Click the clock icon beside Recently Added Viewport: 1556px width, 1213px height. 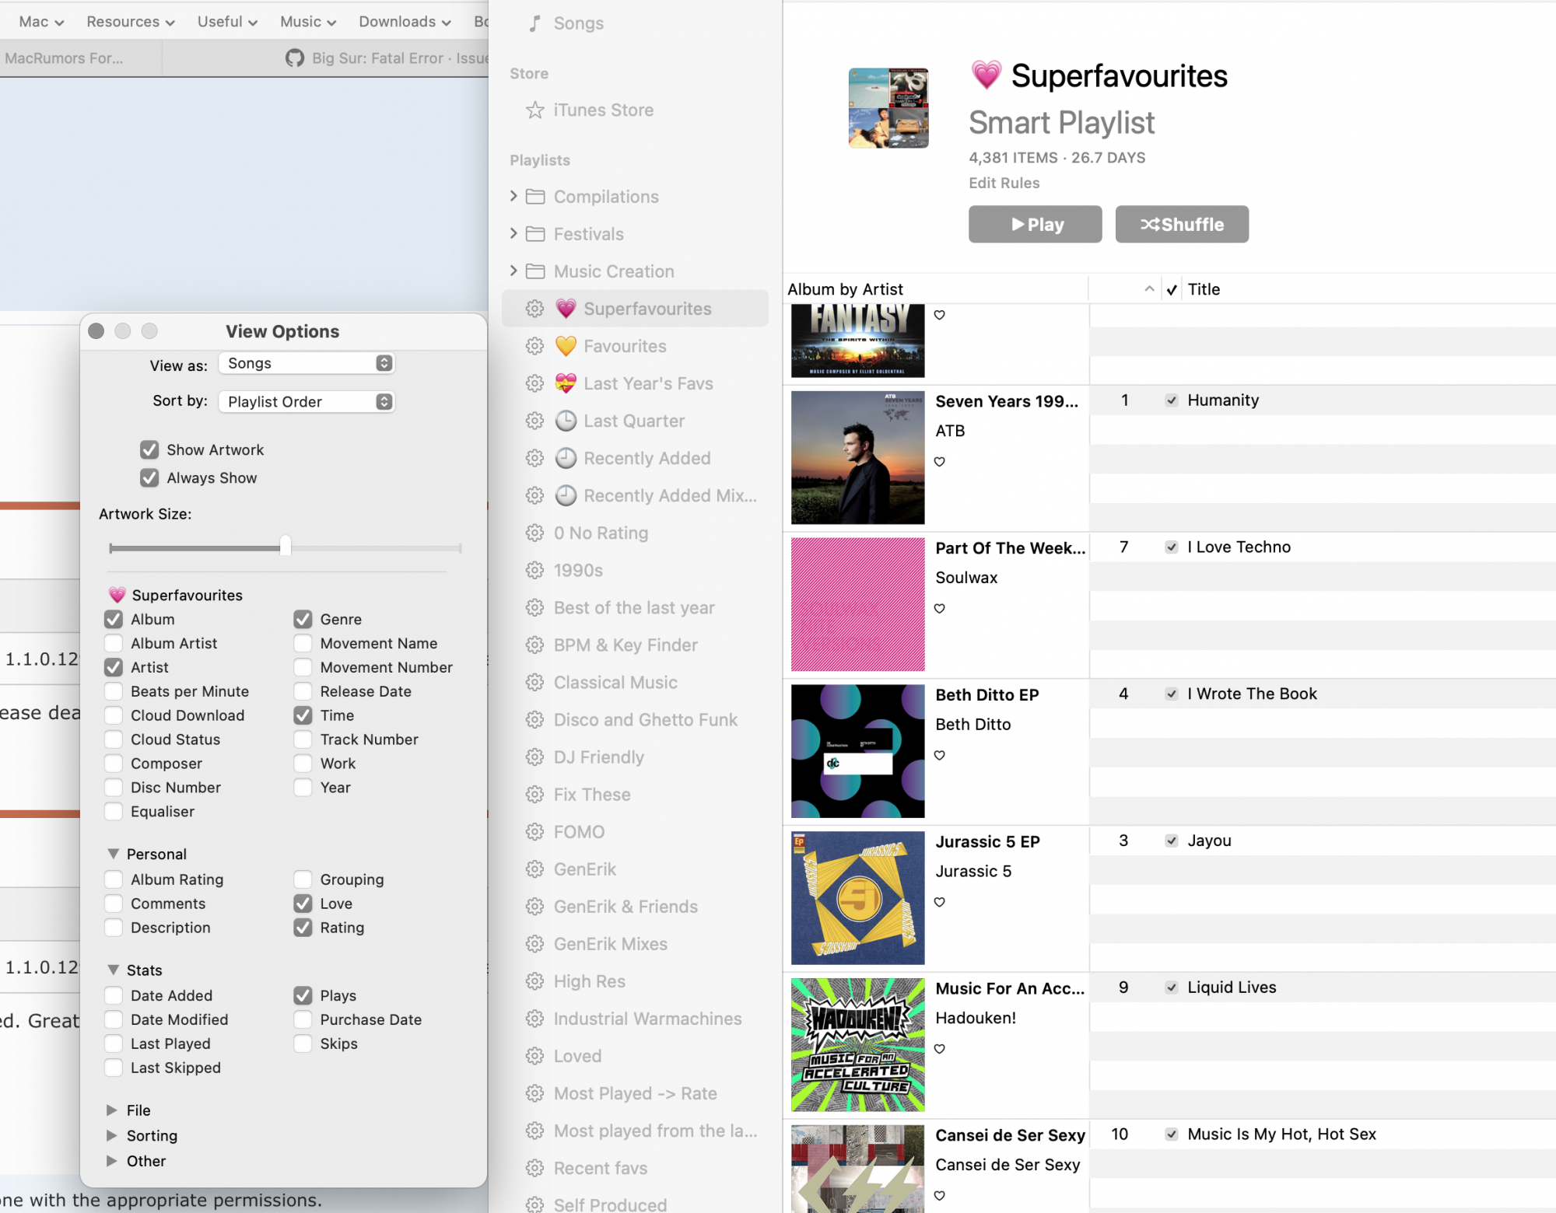566,458
